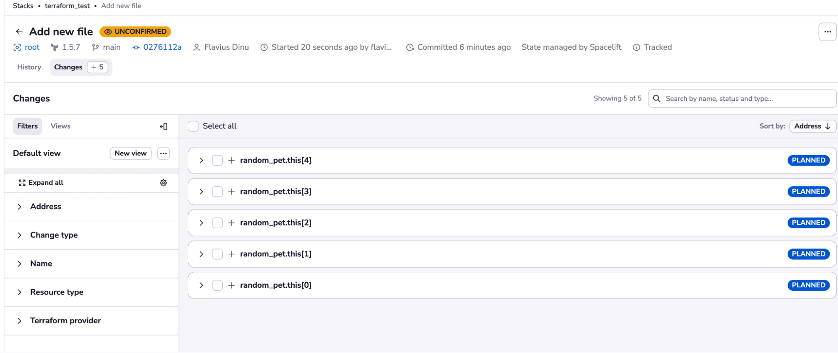Switch to the Changes tab
The width and height of the screenshot is (838, 353).
(x=80, y=67)
